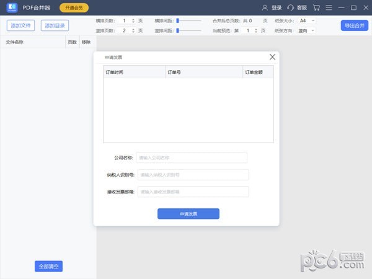Click the 订单时间 column header
The height and width of the screenshot is (279, 372).
[x=135, y=72]
